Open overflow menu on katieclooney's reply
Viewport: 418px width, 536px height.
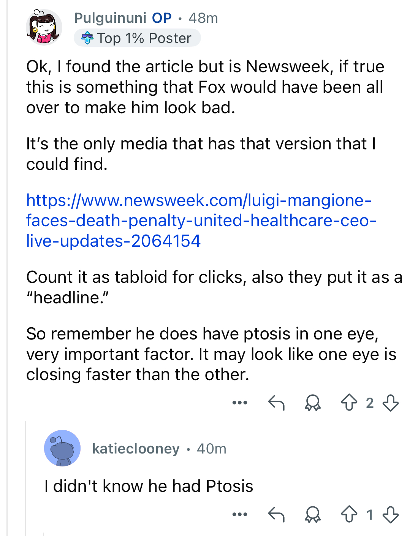click(x=240, y=515)
